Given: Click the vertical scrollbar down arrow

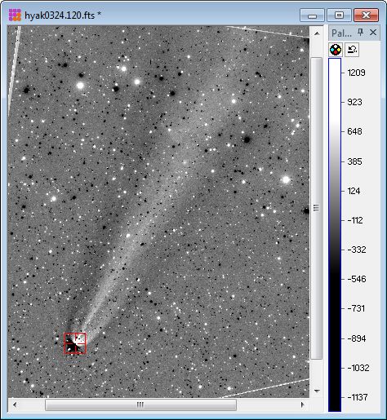Looking at the screenshot, I should pos(317,391).
